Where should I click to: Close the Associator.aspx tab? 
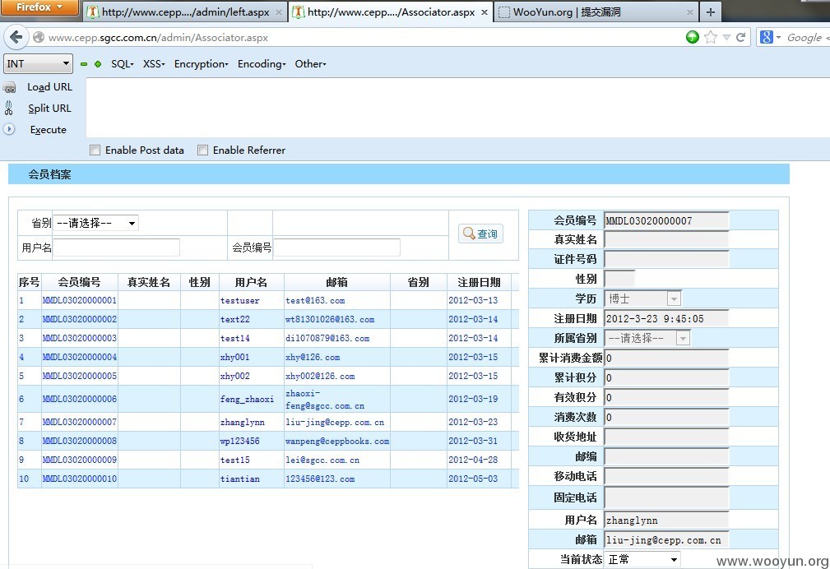485,12
